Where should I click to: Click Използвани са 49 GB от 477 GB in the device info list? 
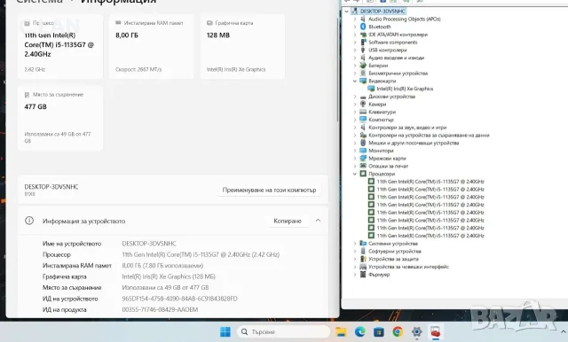pos(165,287)
